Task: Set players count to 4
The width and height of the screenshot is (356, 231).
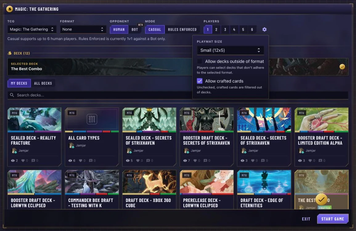Action: click(234, 30)
